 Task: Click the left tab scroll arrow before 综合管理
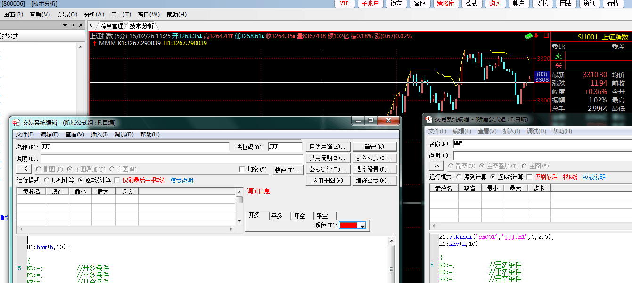(x=91, y=25)
